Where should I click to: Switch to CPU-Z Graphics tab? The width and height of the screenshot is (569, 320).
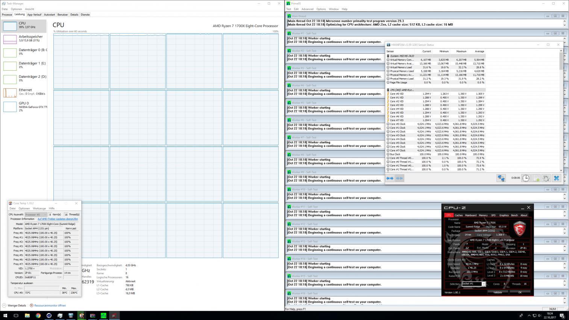point(504,215)
